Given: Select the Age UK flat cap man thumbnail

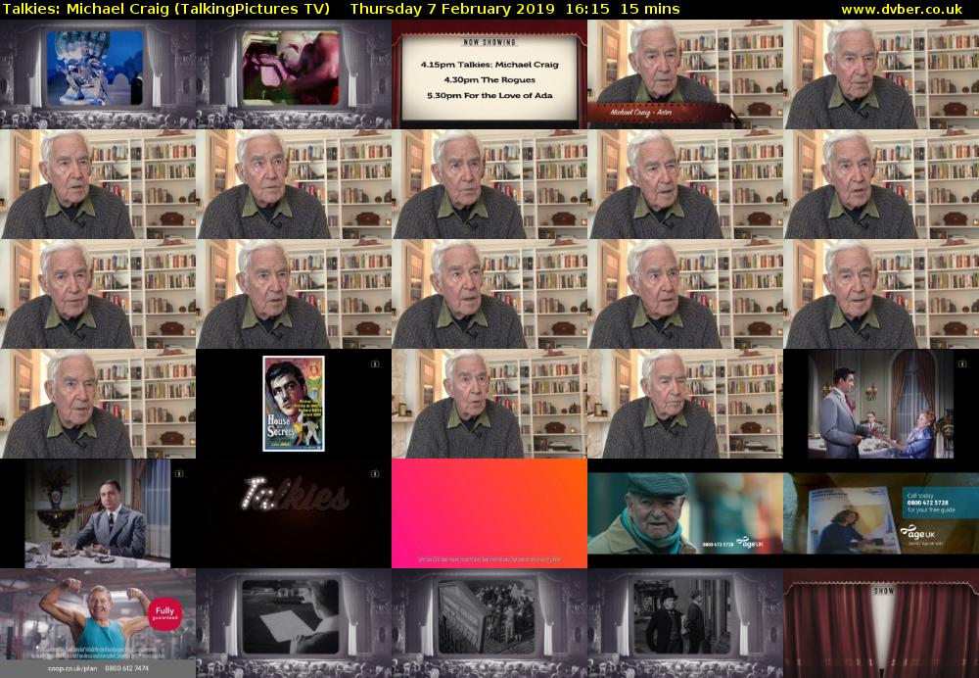Looking at the screenshot, I should (x=685, y=513).
